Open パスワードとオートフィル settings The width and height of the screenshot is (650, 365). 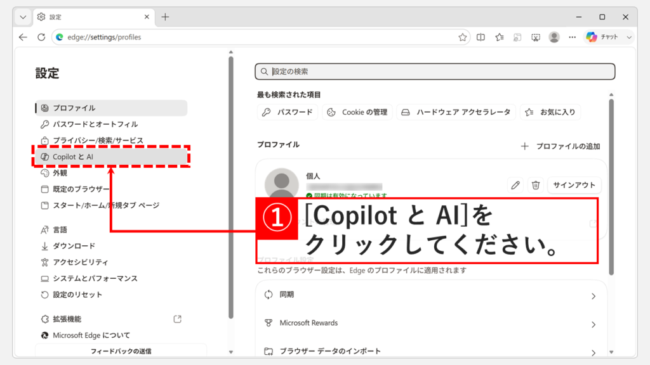pyautogui.click(x=111, y=124)
